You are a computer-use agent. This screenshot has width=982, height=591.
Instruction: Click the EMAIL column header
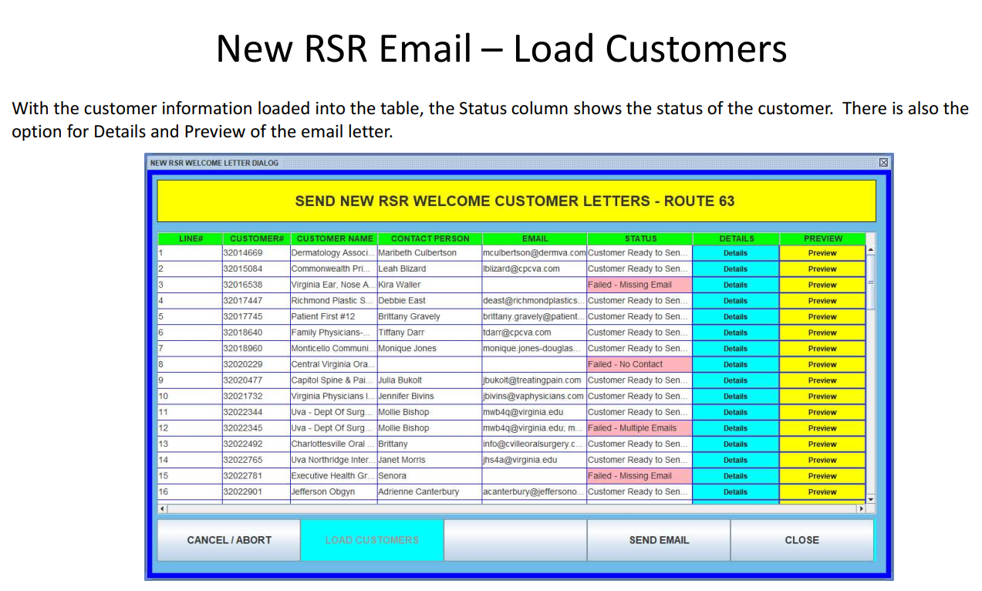click(x=535, y=238)
